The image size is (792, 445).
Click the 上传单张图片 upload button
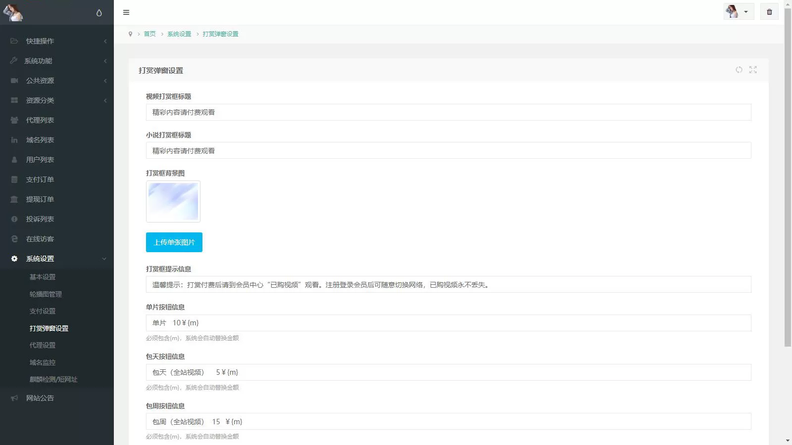pyautogui.click(x=174, y=242)
